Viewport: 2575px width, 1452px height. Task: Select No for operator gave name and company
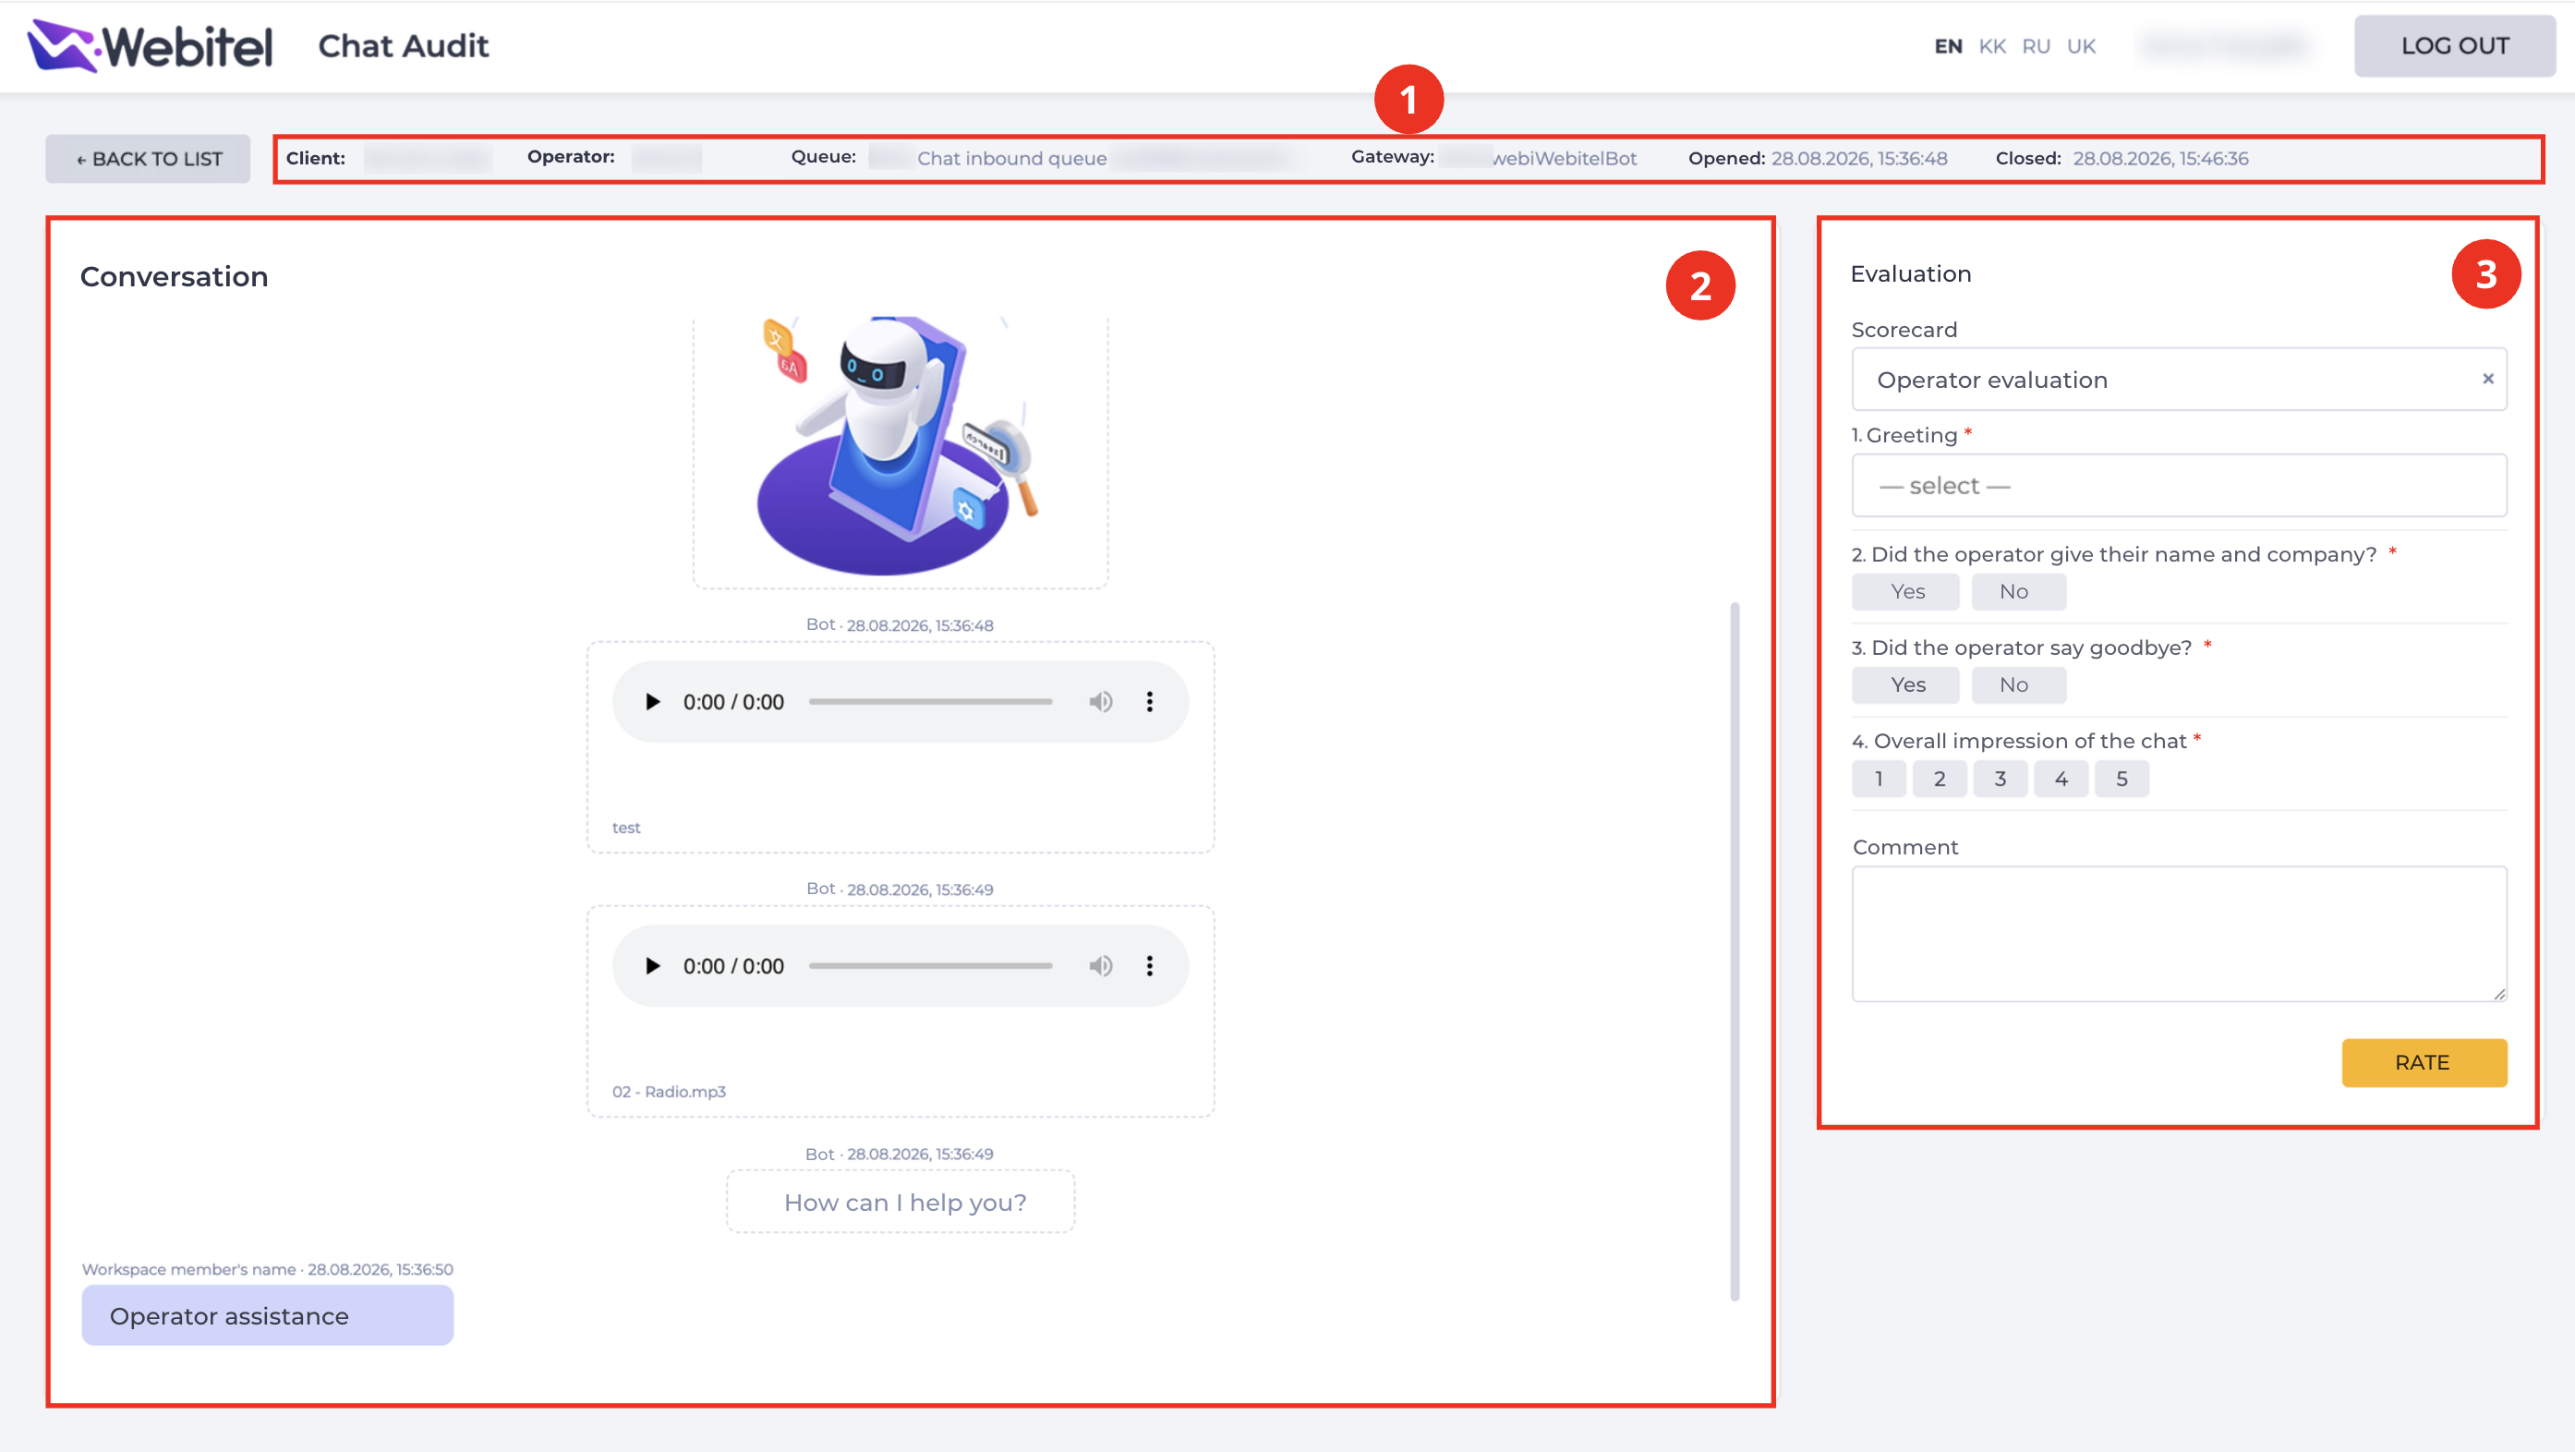tap(2018, 592)
